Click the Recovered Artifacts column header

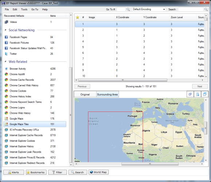coord(26,16)
